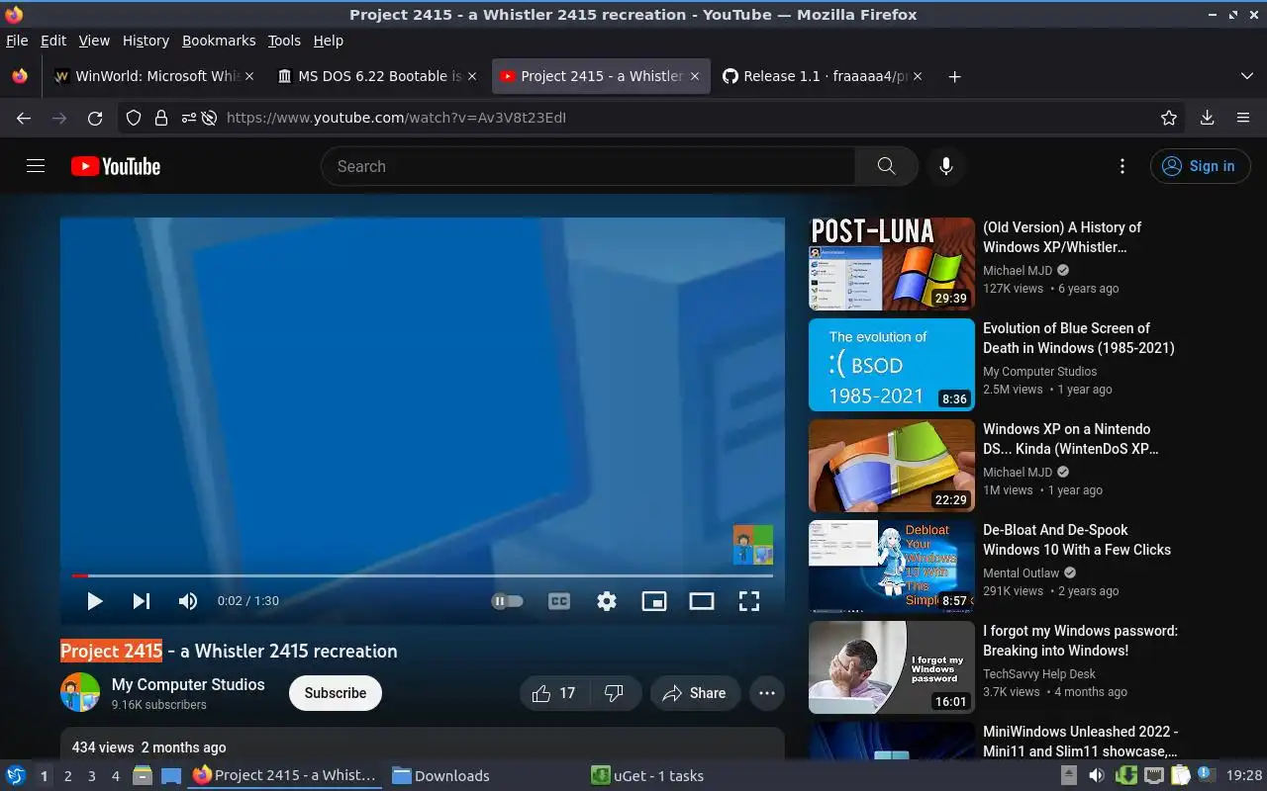Image resolution: width=1267 pixels, height=791 pixels.
Task: Open the Bookmarks menu
Action: pyautogui.click(x=219, y=41)
